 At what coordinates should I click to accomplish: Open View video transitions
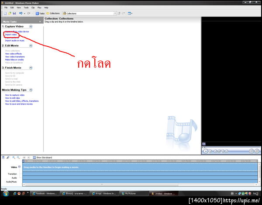[x=15, y=57]
